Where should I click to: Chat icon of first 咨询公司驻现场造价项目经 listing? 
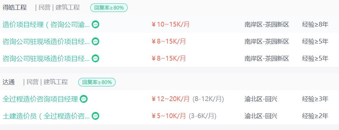(95, 41)
